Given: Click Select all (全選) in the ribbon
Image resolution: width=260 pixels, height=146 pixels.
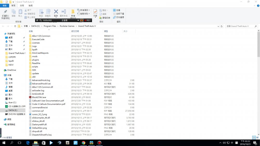Looking at the screenshot, I should click(x=116, y=10).
